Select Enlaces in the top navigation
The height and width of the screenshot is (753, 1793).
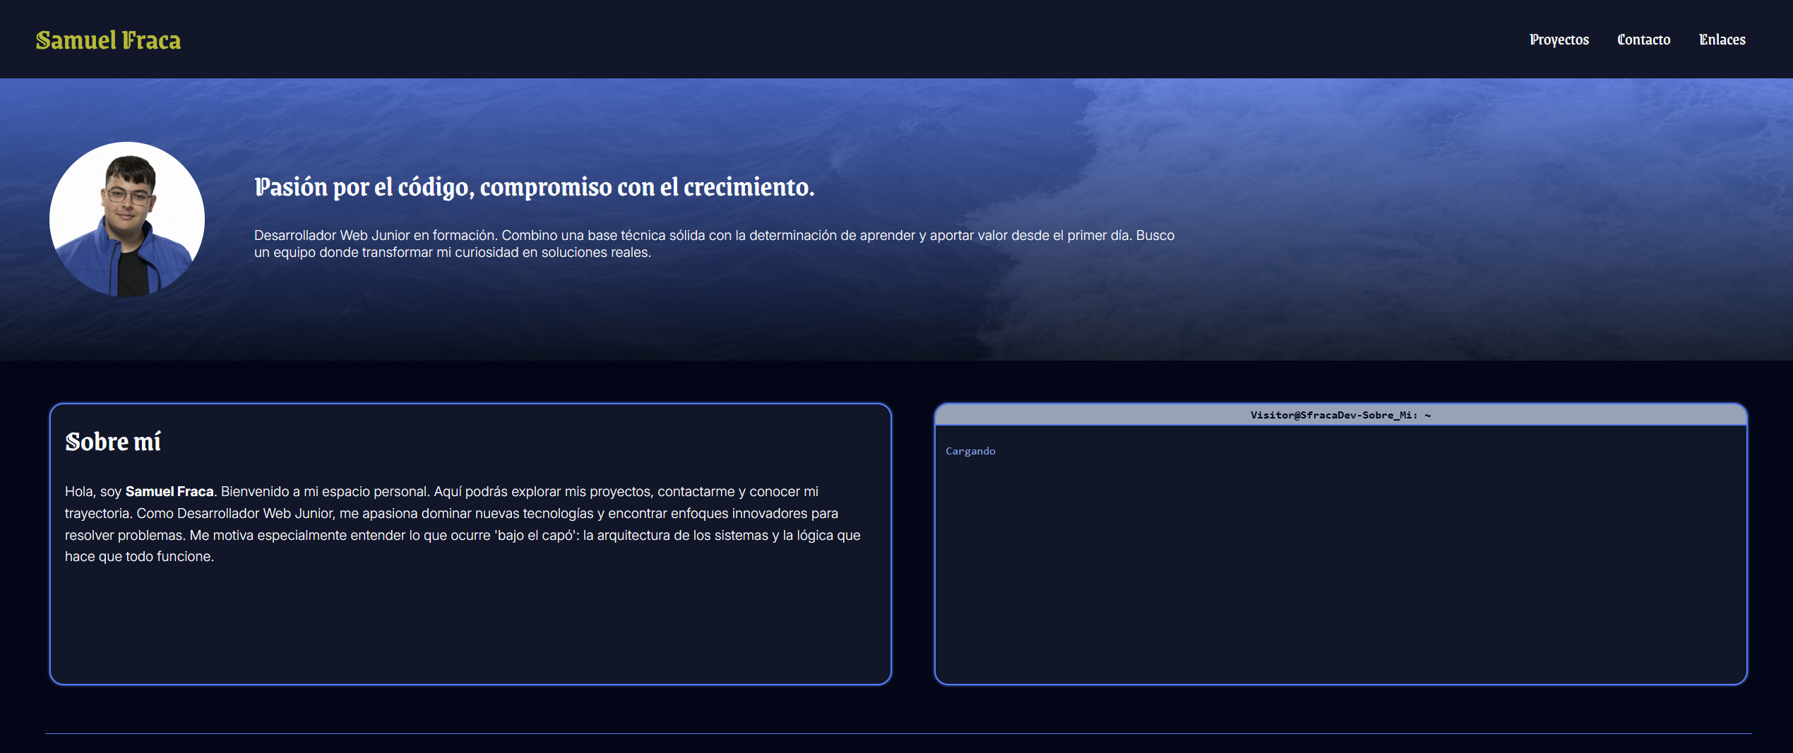click(x=1722, y=40)
